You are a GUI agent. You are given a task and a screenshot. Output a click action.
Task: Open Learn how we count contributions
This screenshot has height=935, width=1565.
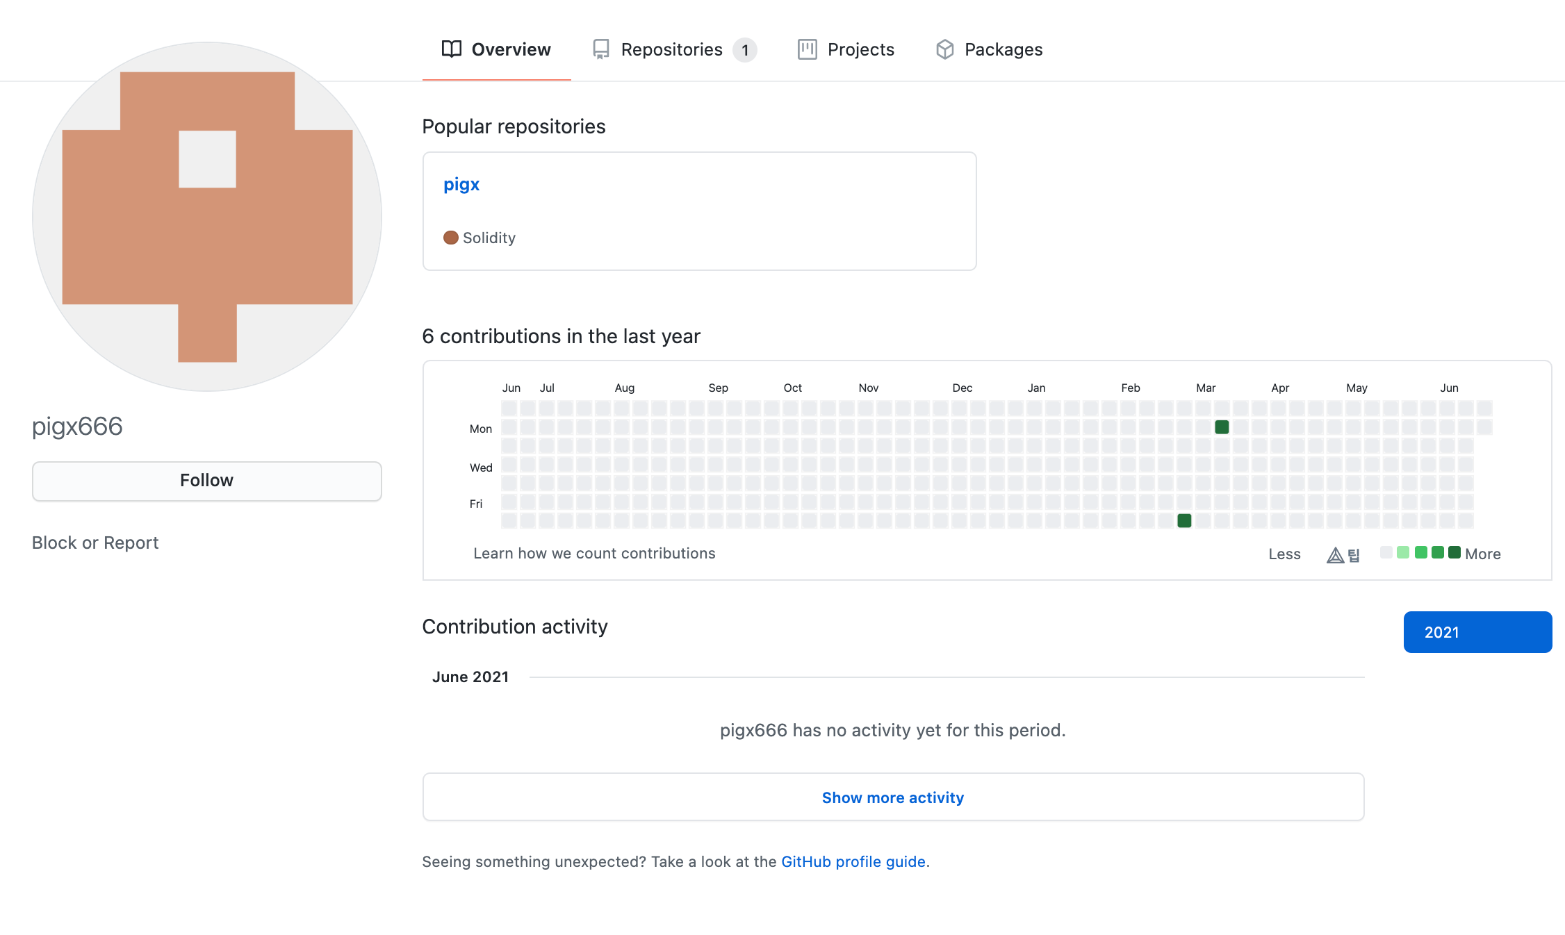(x=594, y=554)
